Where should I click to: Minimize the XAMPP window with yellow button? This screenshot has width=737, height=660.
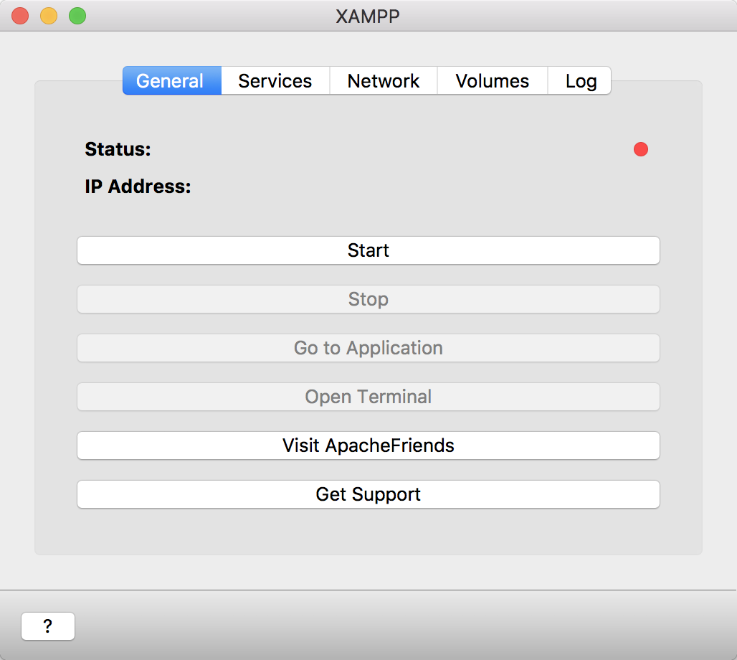(x=49, y=16)
